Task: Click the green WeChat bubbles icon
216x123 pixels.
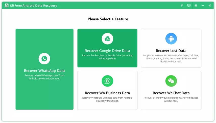Action: 171,81
